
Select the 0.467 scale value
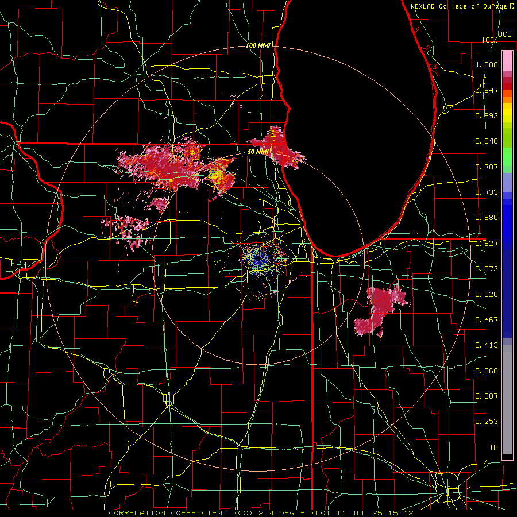coord(487,320)
